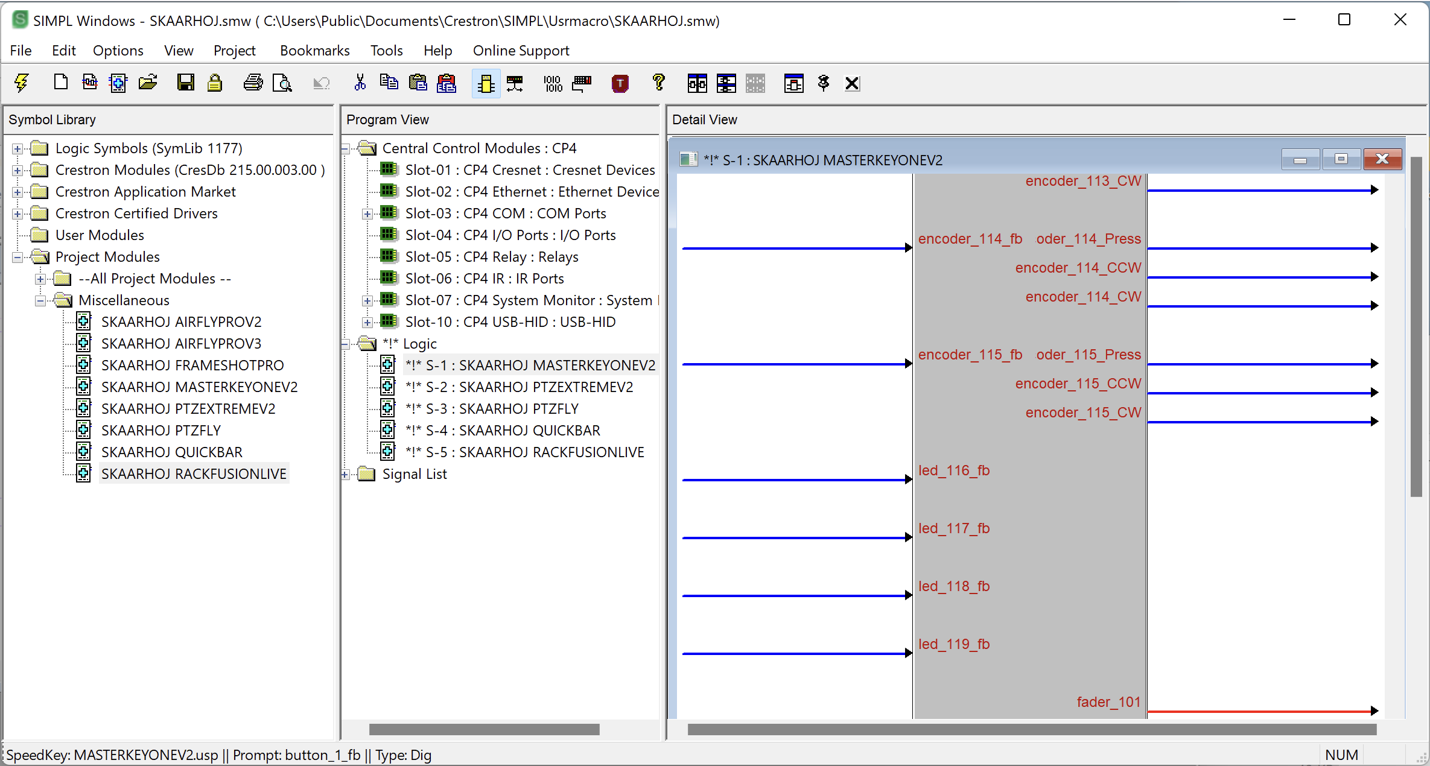Expand the Crestron Modules library folder

click(x=17, y=170)
